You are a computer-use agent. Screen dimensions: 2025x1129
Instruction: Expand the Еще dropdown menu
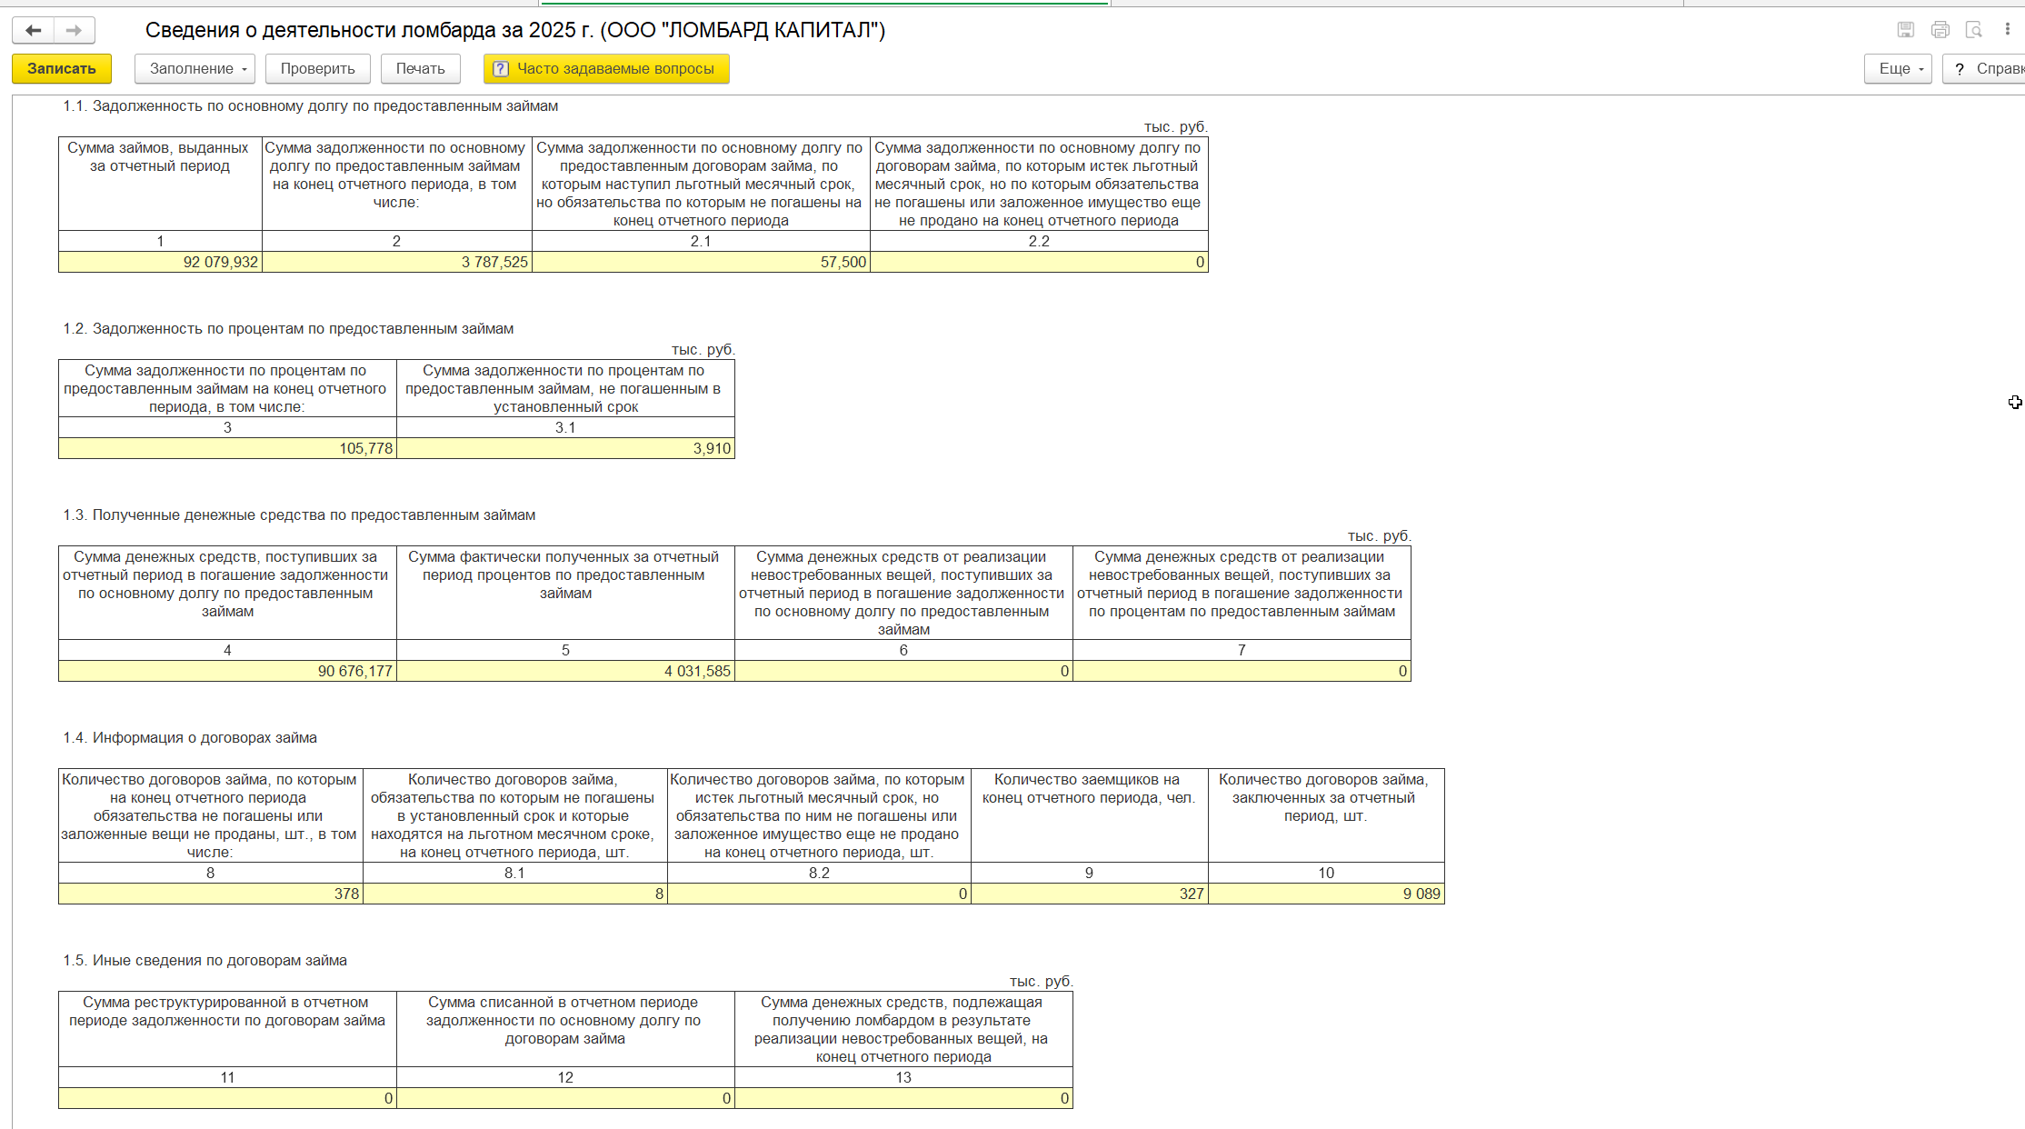click(x=1898, y=69)
